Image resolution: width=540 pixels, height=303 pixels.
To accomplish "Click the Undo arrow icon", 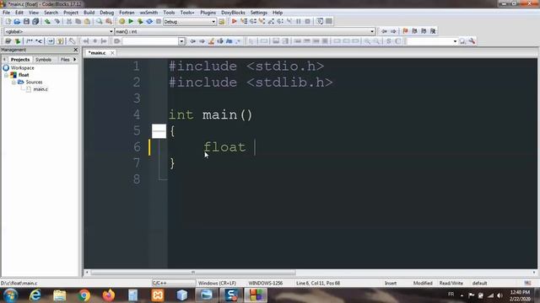I will pyautogui.click(x=47, y=21).
